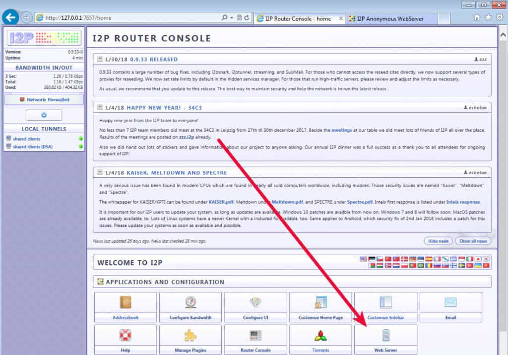Screen dimensions: 508x355
Task: Click the Email label link
Action: pos(450,317)
